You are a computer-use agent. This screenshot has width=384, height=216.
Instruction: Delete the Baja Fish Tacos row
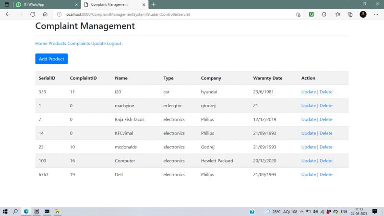[326, 119]
